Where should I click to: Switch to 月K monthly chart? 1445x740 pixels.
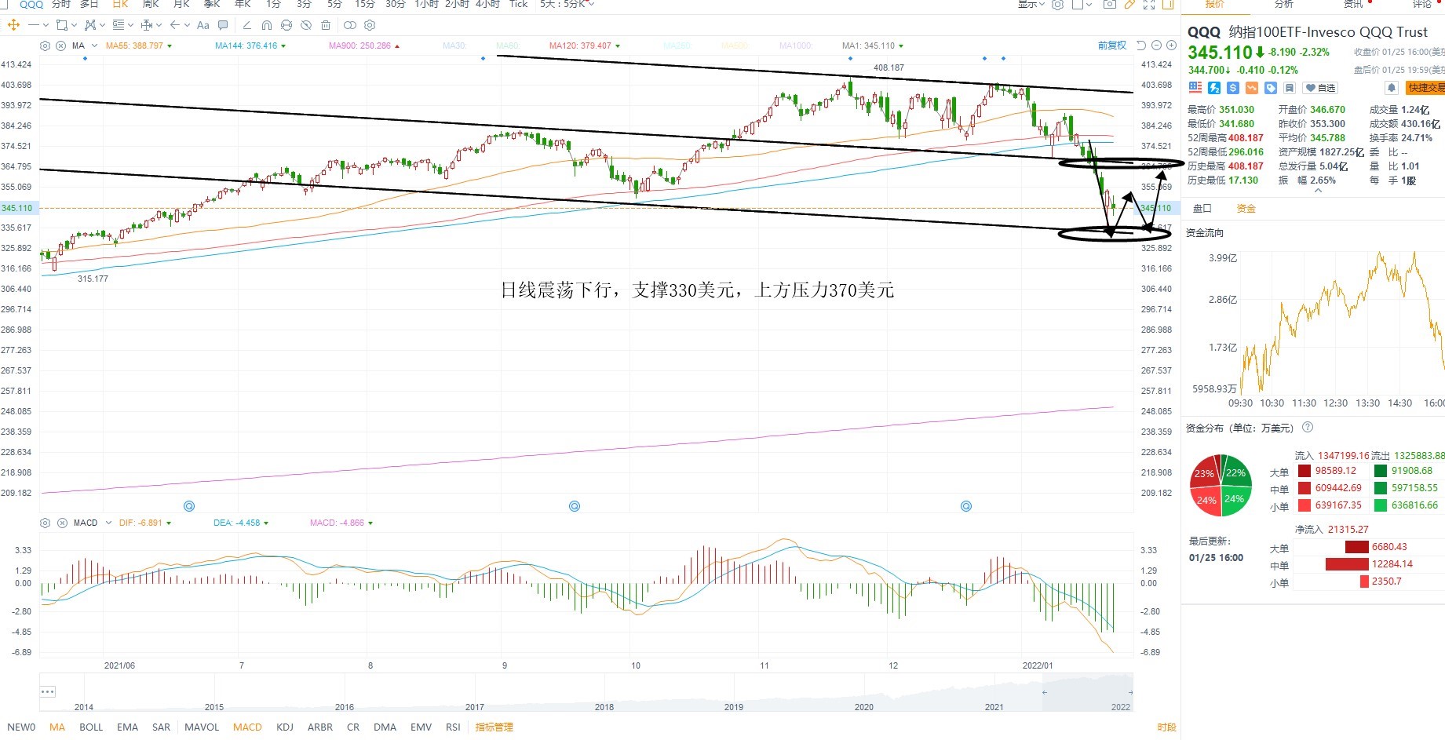[181, 4]
